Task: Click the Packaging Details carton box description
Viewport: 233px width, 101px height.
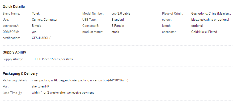Action: pos(80,80)
